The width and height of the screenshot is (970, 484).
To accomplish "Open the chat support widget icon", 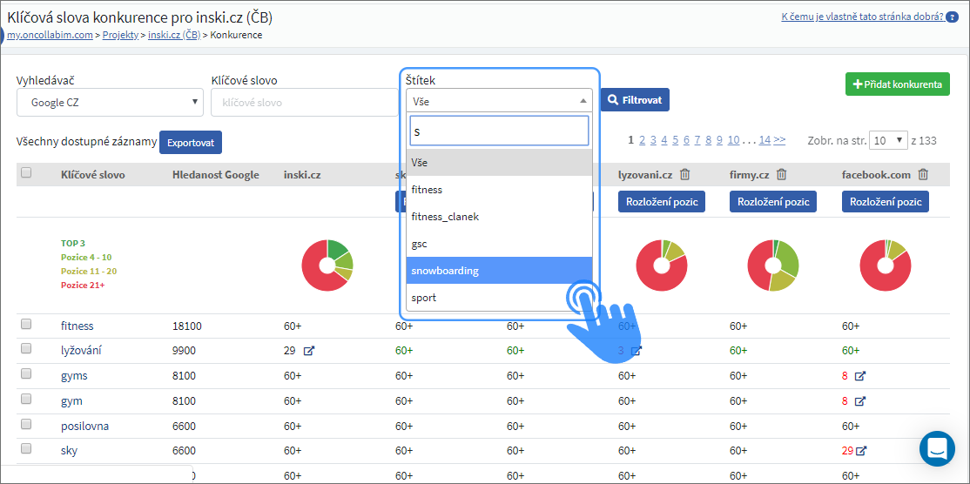I will 937,449.
